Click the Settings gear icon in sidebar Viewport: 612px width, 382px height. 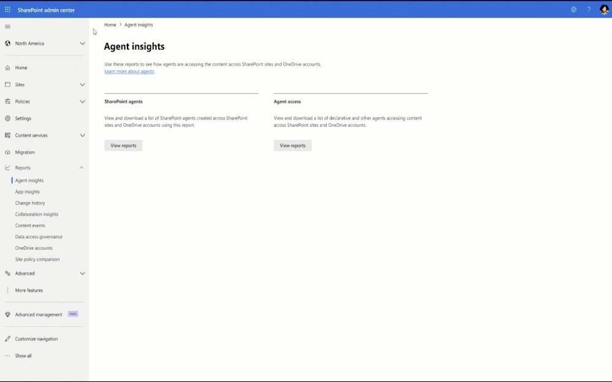tap(7, 119)
